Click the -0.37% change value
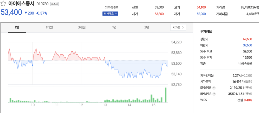This screenshot has width=259, height=113. [42, 13]
